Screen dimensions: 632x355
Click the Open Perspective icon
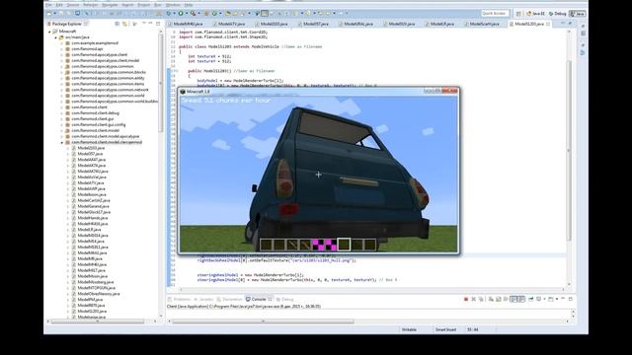[518, 14]
